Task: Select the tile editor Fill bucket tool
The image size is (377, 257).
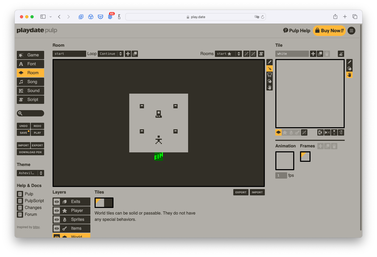Action: pyautogui.click(x=349, y=68)
